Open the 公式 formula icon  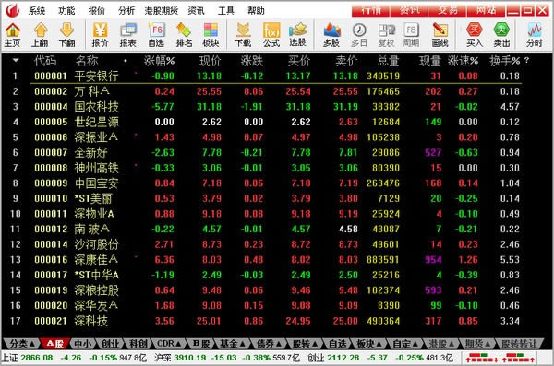pyautogui.click(x=271, y=35)
